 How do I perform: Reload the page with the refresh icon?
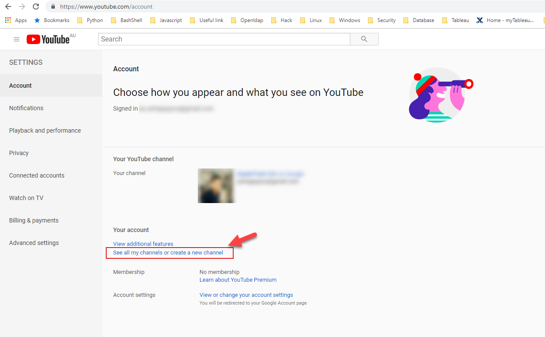[x=36, y=6]
